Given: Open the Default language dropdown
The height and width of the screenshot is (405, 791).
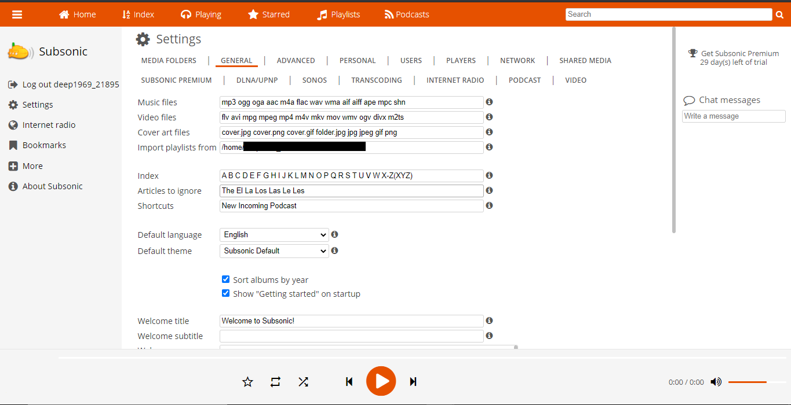Looking at the screenshot, I should click(274, 234).
